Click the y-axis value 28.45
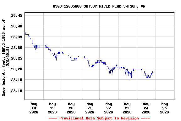Screen dimensions: 181x121 coord(17,15)
